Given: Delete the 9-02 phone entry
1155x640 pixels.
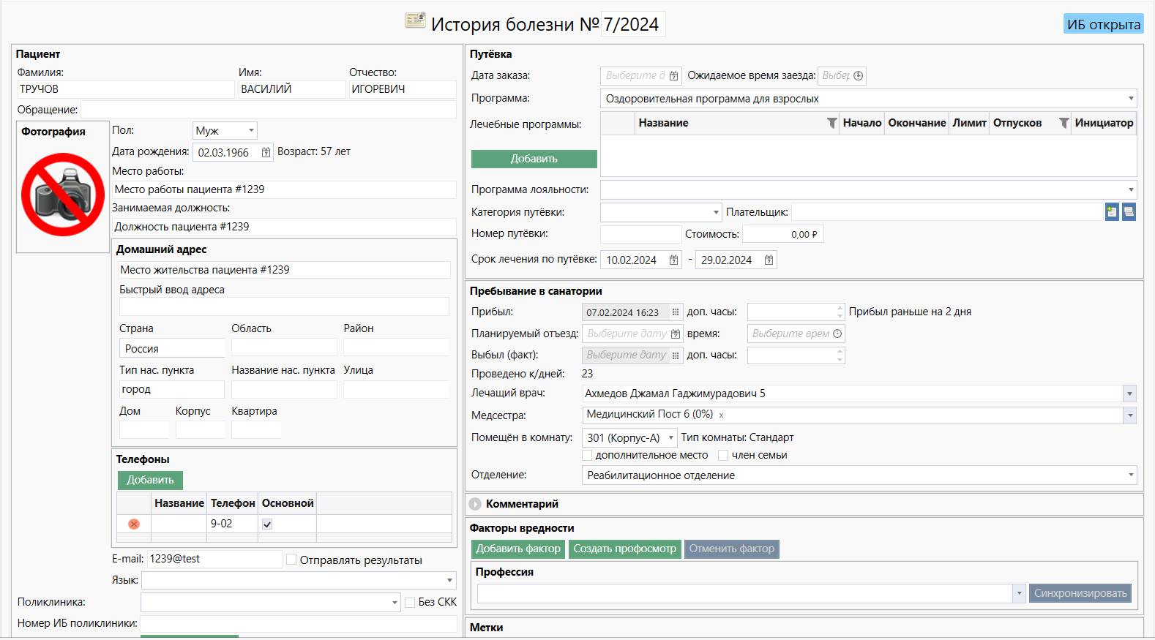Looking at the screenshot, I should [134, 524].
